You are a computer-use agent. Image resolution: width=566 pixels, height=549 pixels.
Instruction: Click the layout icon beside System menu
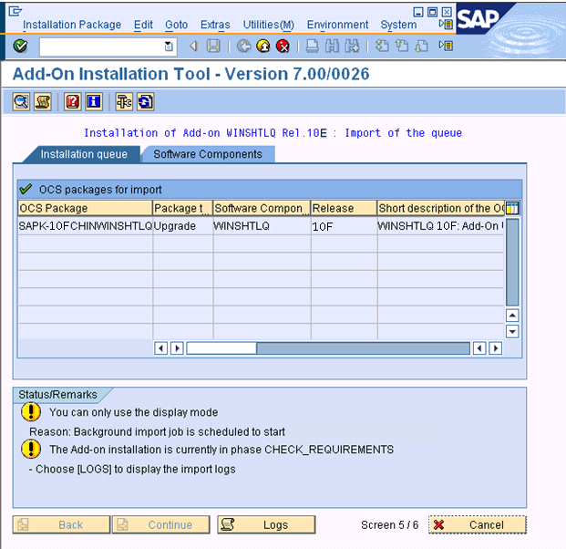tap(447, 25)
